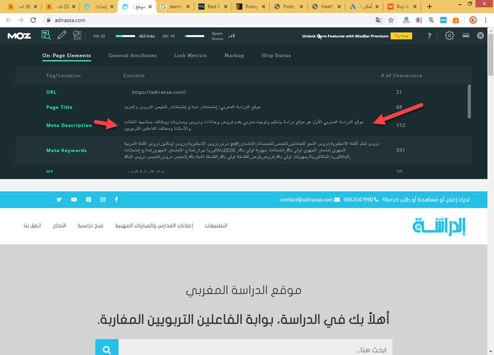Open اتصل بنا menu item
Screen dimensions: 494x355
coord(33,225)
